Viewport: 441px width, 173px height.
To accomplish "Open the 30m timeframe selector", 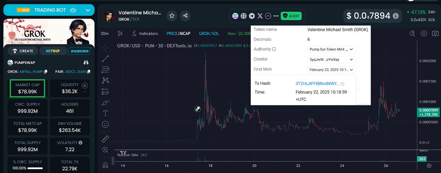I will (105, 33).
